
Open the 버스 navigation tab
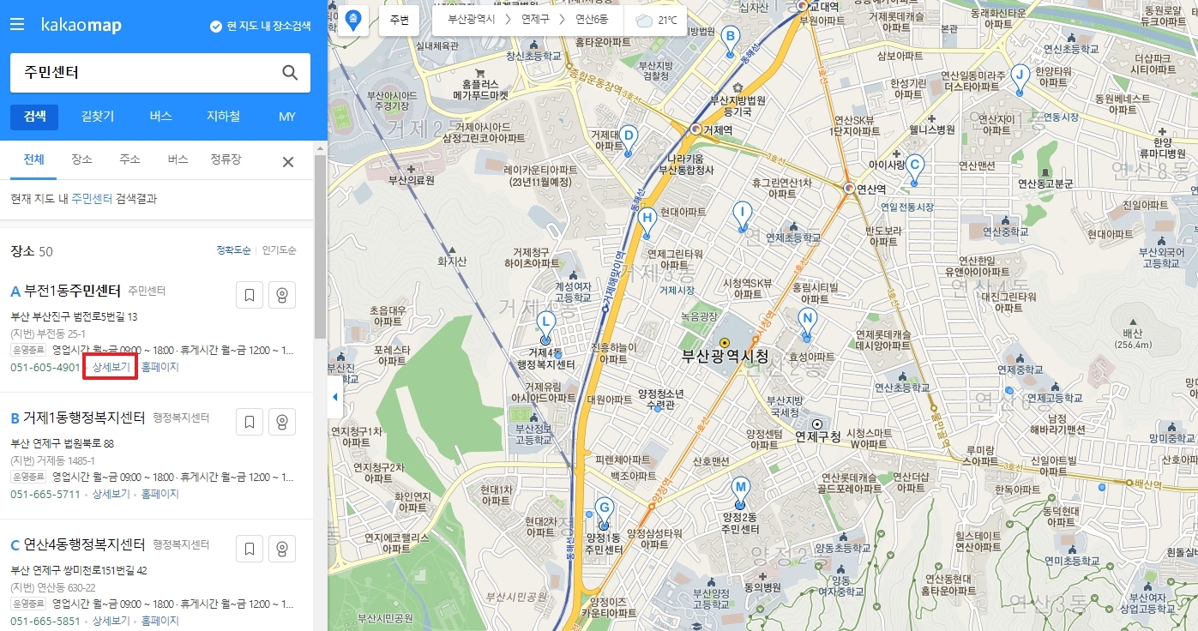[x=160, y=117]
